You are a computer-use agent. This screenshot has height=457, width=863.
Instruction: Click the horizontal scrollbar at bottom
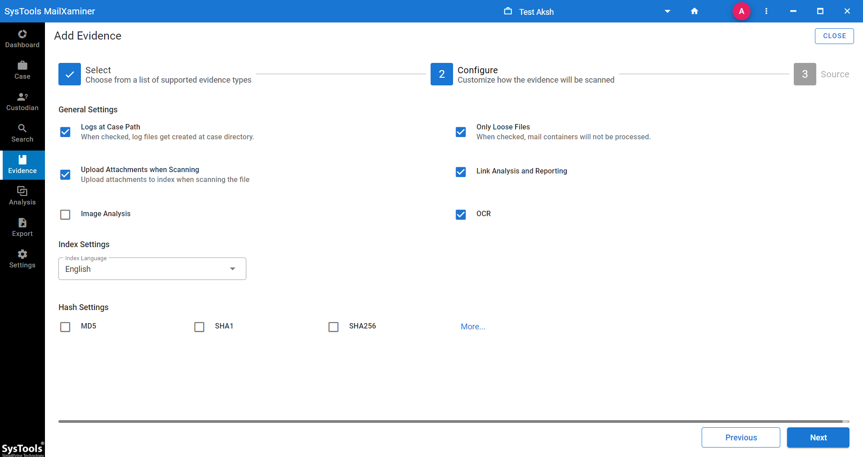450,422
